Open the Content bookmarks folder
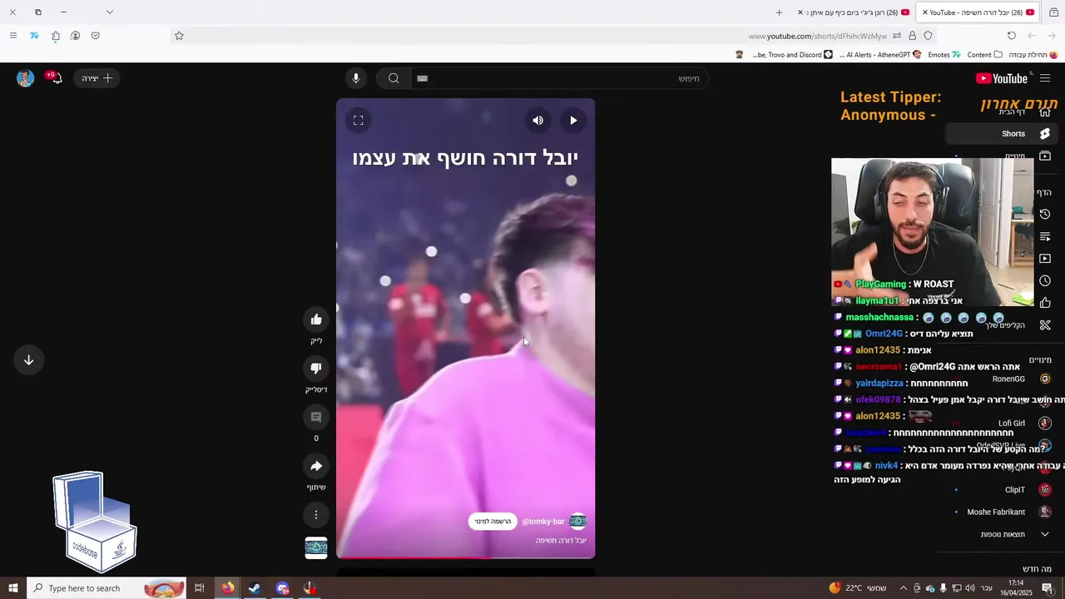The image size is (1065, 599). pyautogui.click(x=985, y=55)
